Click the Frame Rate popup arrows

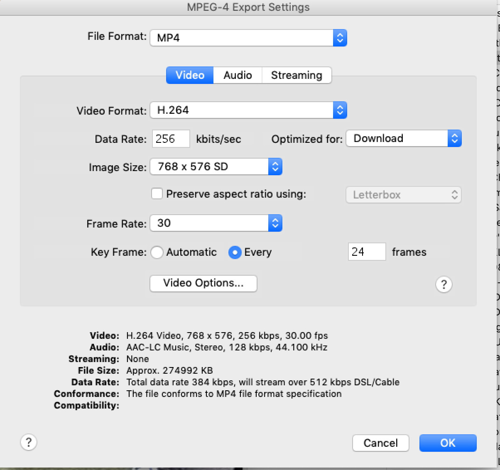coord(275,223)
